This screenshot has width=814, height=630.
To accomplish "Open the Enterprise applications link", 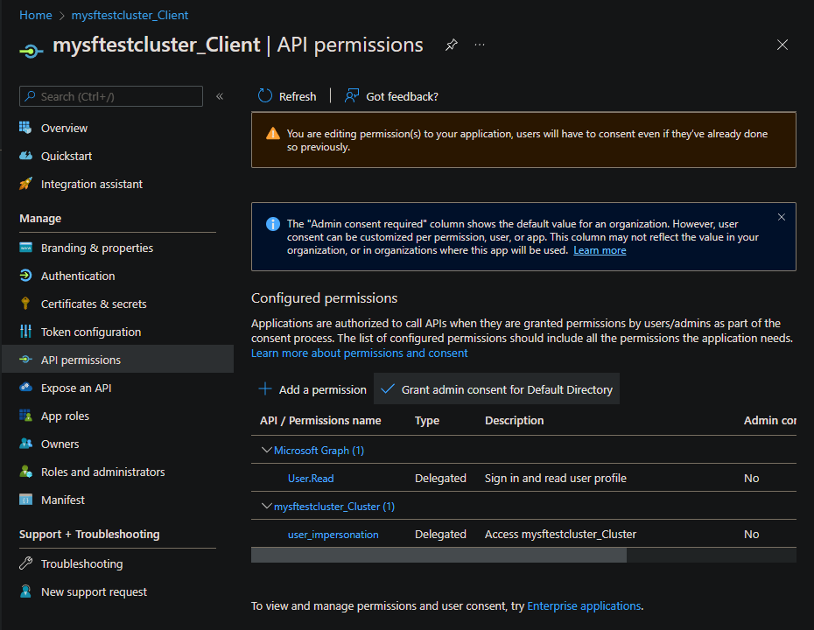I will coord(584,605).
